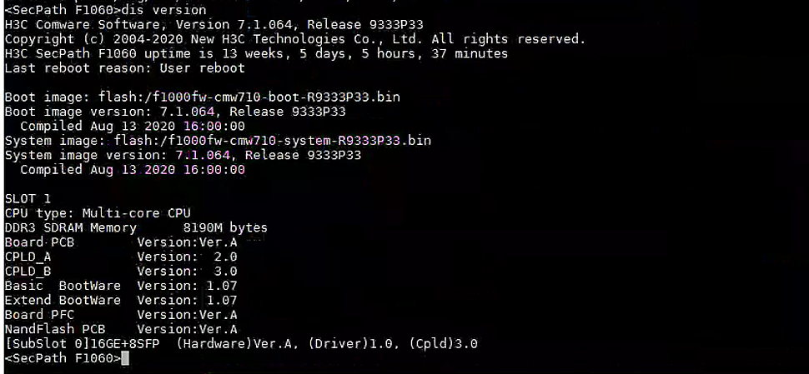Click the "System image version" line
Viewport: 809px width, 374px height.
point(183,155)
